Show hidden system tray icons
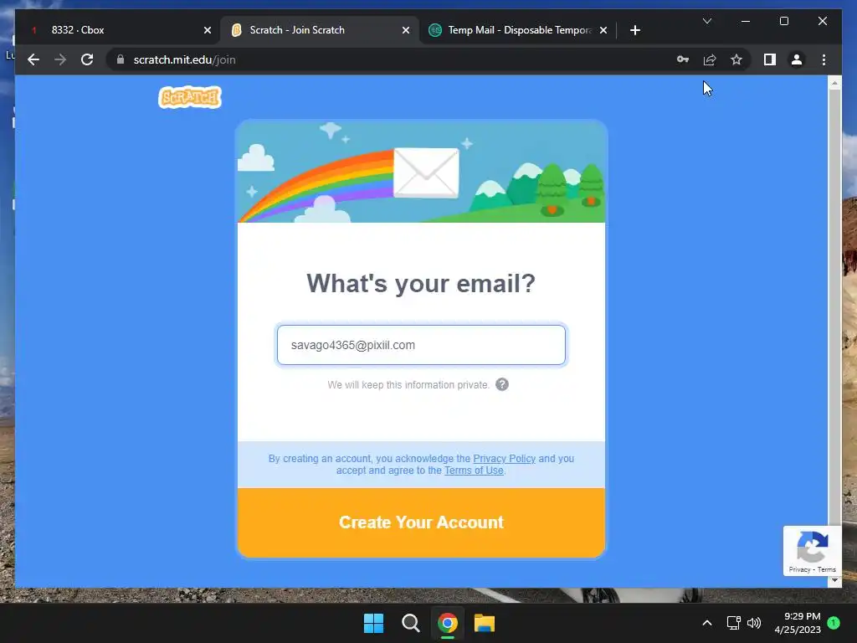Image resolution: width=857 pixels, height=643 pixels. coord(706,623)
